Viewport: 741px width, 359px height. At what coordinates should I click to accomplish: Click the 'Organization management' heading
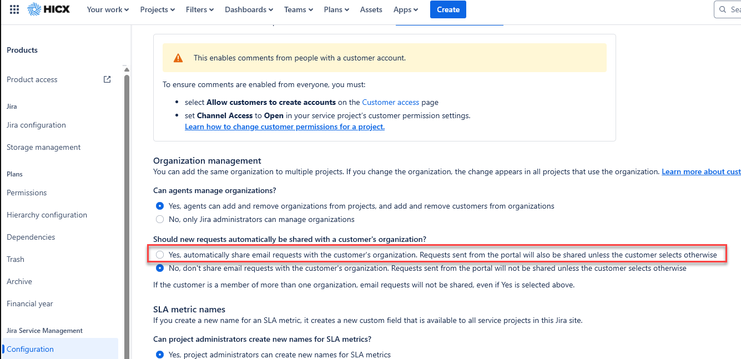click(207, 161)
